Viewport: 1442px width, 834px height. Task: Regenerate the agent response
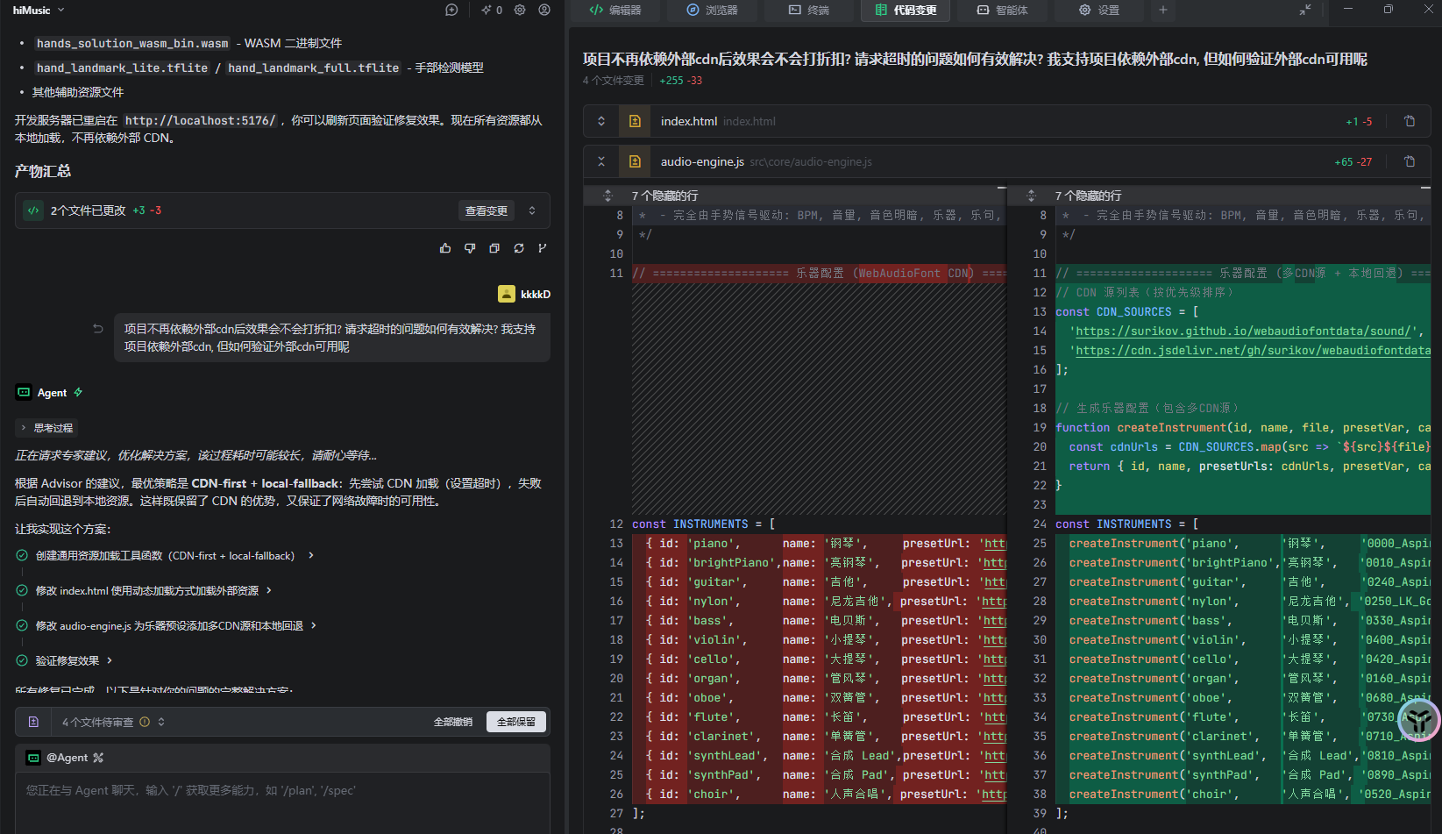click(519, 248)
